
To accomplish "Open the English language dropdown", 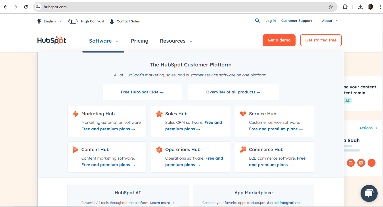I will click(x=49, y=21).
